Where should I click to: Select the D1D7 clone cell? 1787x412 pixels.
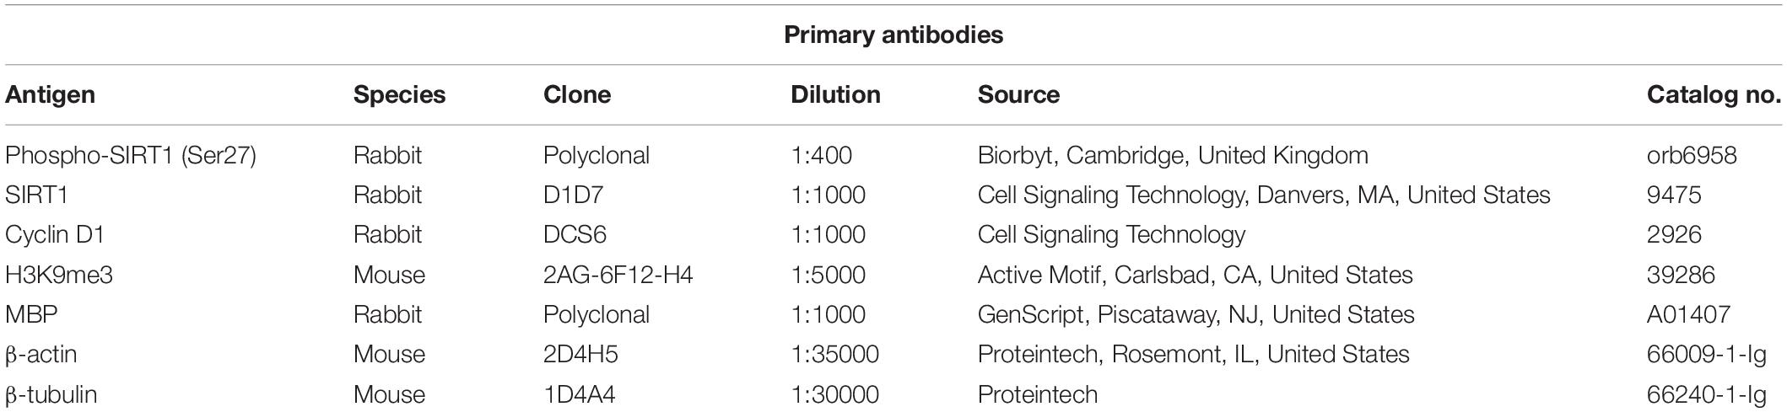(574, 195)
